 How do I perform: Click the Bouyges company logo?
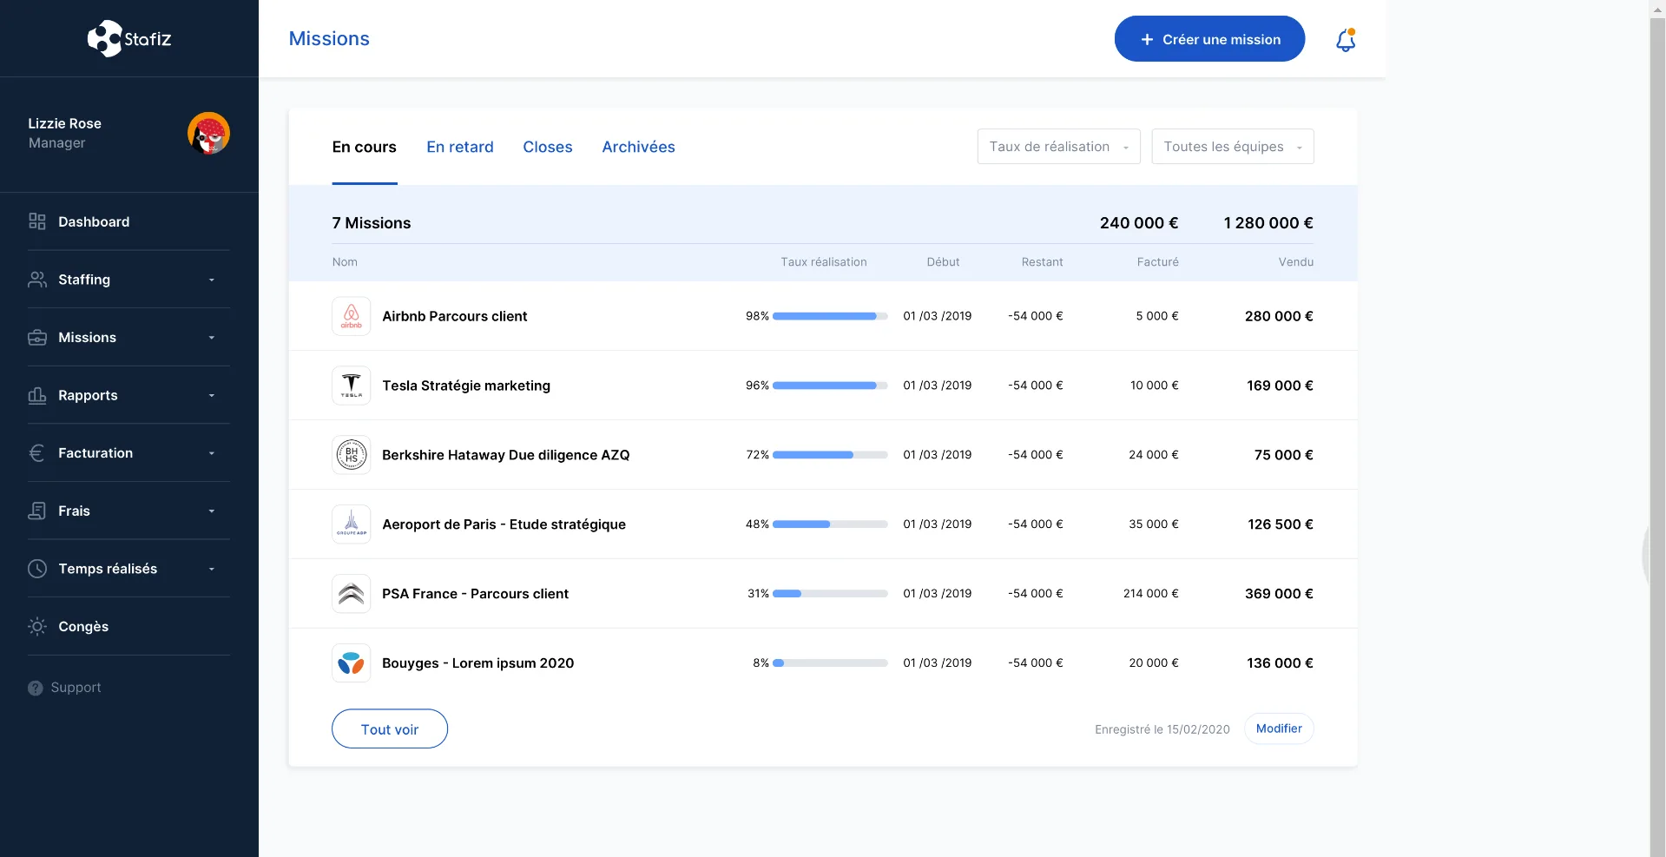(x=352, y=663)
